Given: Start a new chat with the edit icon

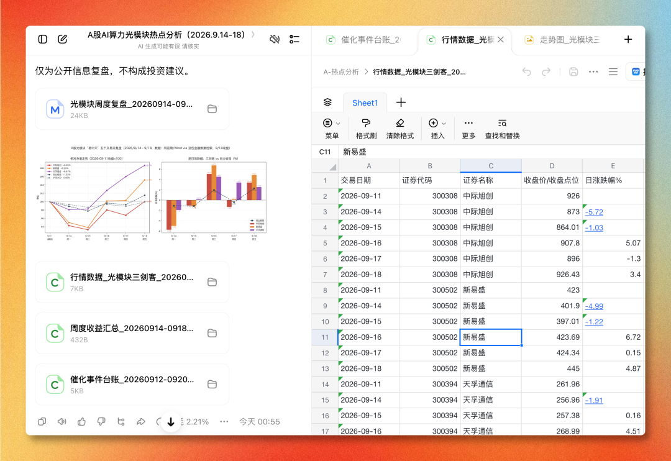Looking at the screenshot, I should coord(63,39).
